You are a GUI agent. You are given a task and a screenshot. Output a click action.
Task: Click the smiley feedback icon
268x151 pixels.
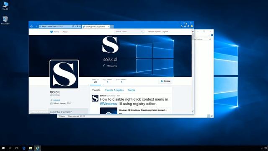tap(192, 26)
